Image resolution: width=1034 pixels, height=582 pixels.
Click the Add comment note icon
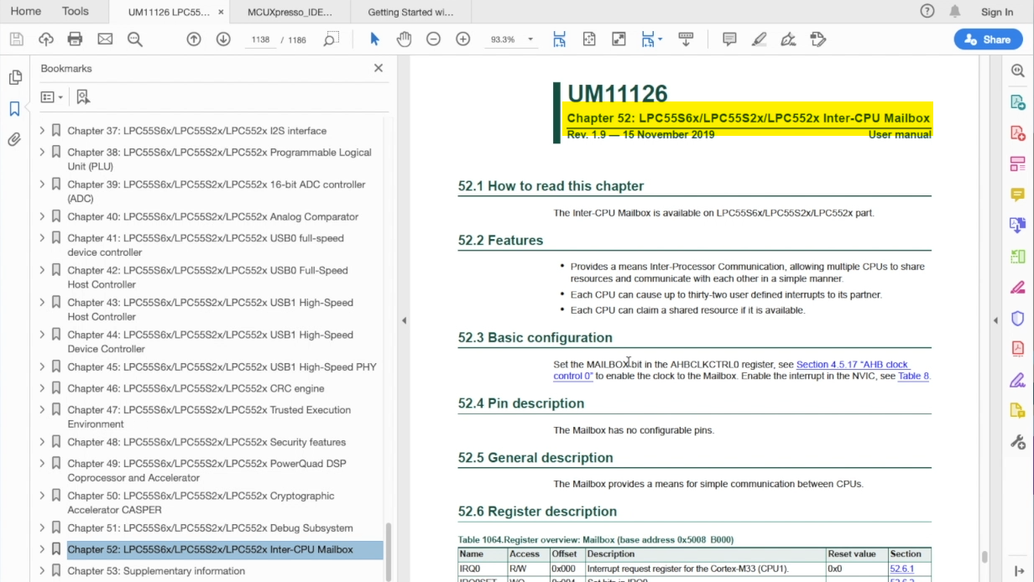(x=729, y=39)
